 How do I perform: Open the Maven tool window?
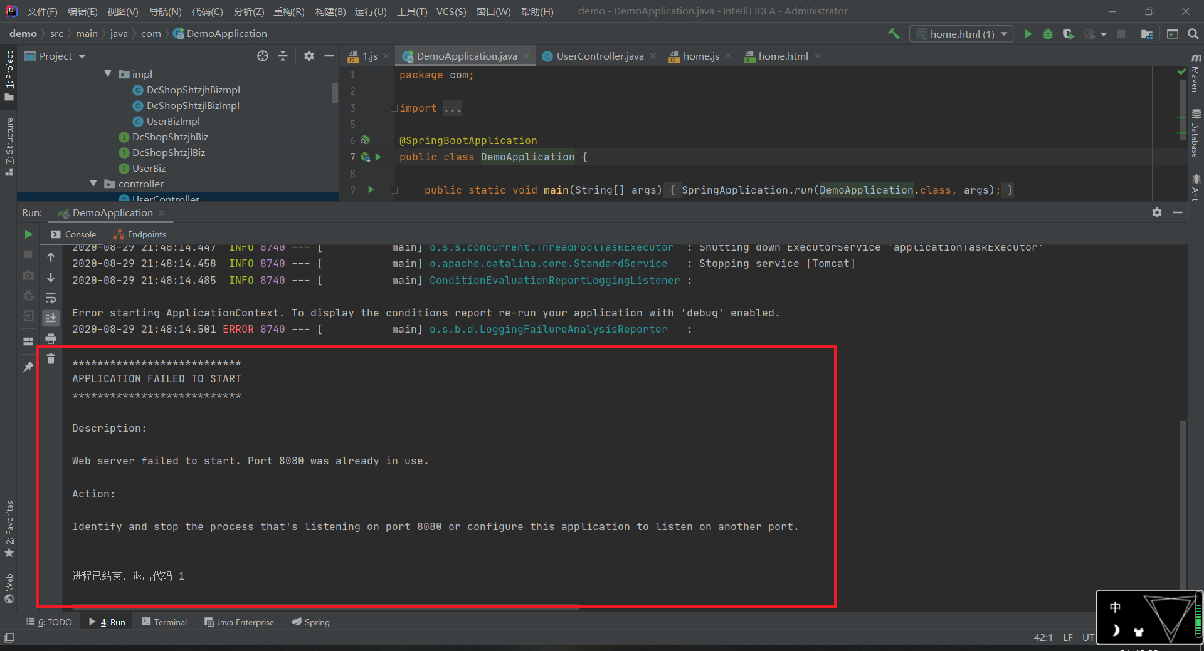tap(1196, 73)
